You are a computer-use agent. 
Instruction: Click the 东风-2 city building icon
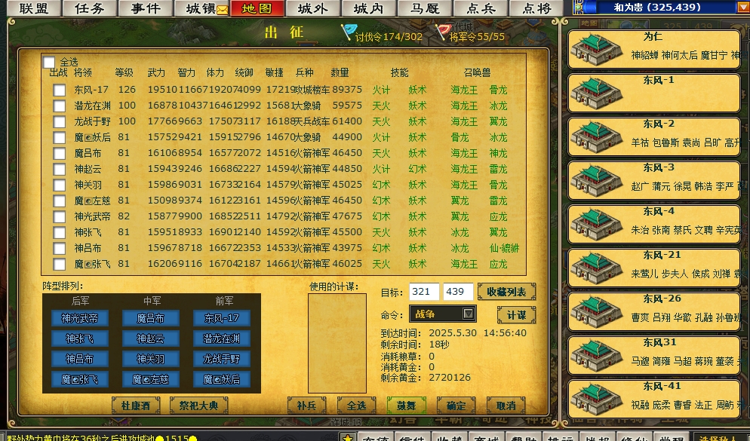point(597,137)
